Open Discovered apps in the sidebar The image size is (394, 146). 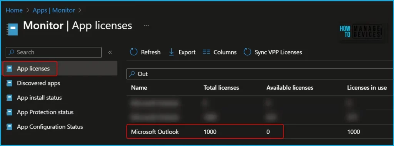(38, 83)
